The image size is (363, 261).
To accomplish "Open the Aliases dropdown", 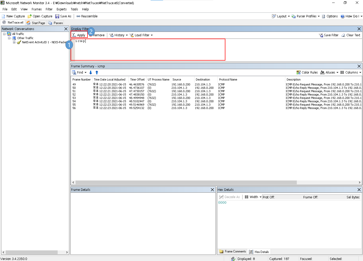I will pos(330,72).
